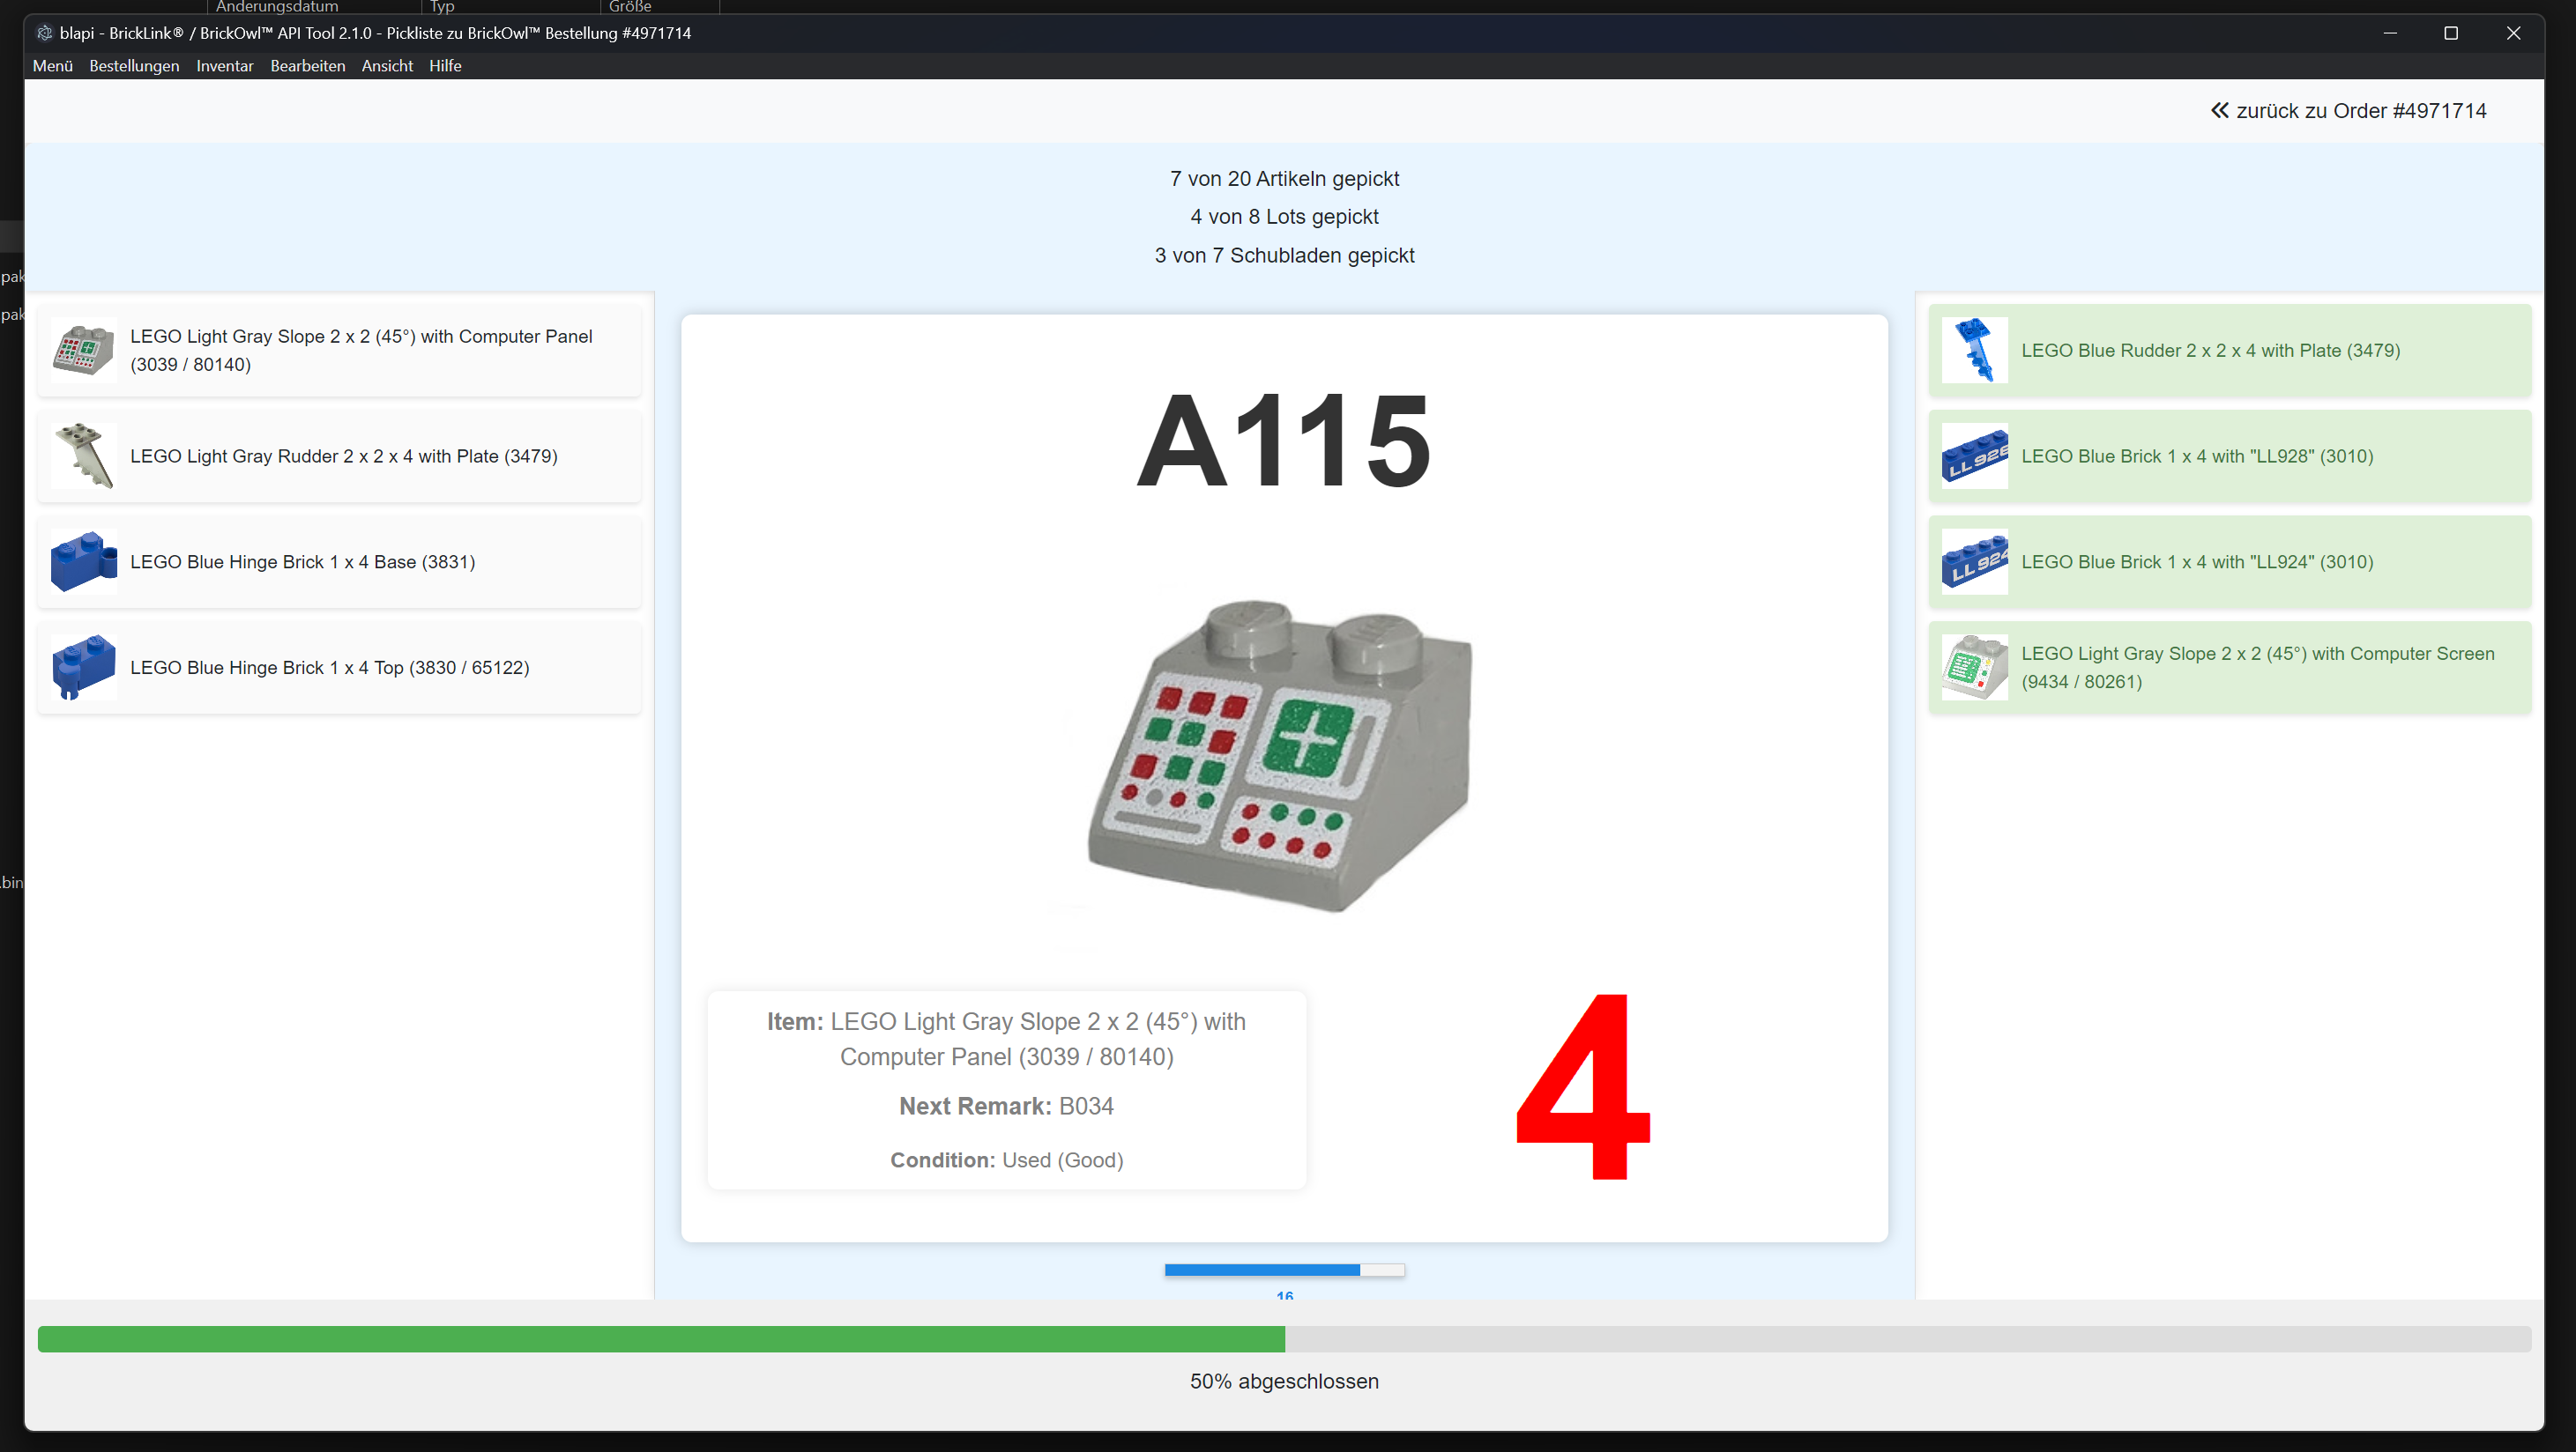
Task: Click 50% abgeschlossen status text
Action: (x=1284, y=1382)
